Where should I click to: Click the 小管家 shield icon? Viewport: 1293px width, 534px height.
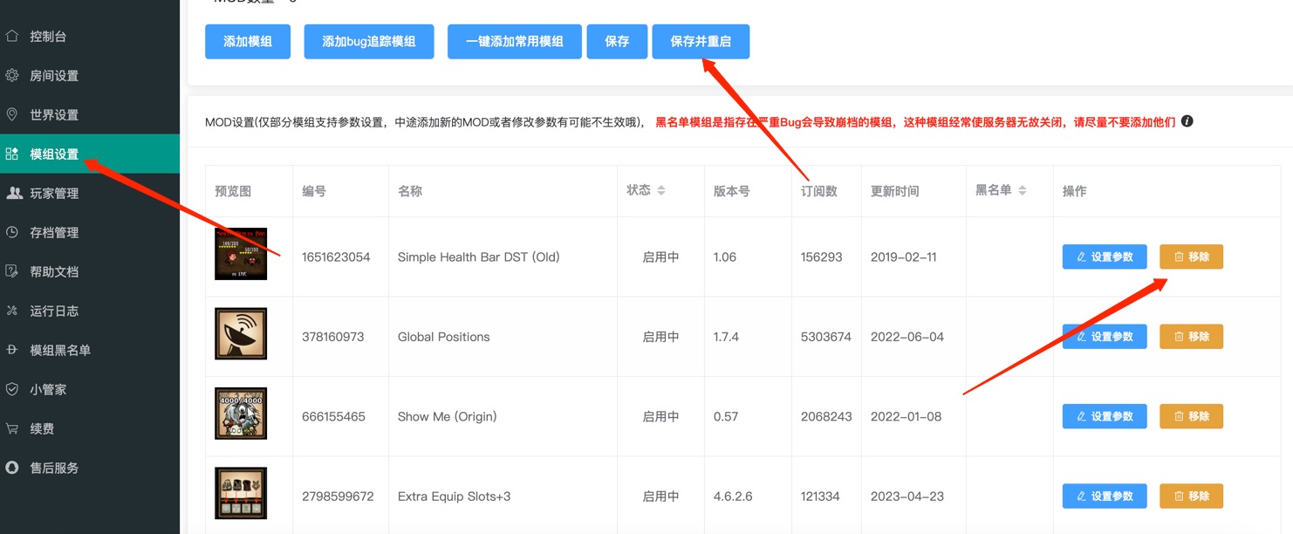(12, 390)
